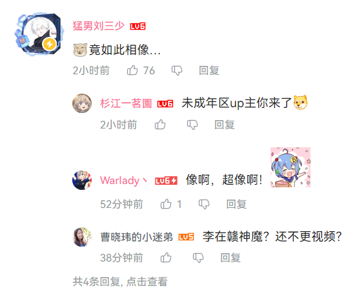Open Warlady's profile via username
The height and width of the screenshot is (290, 346).
123,180
